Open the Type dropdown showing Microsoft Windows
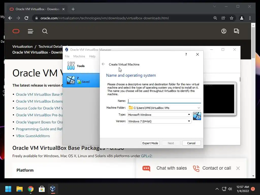260x195 pixels. point(159,115)
